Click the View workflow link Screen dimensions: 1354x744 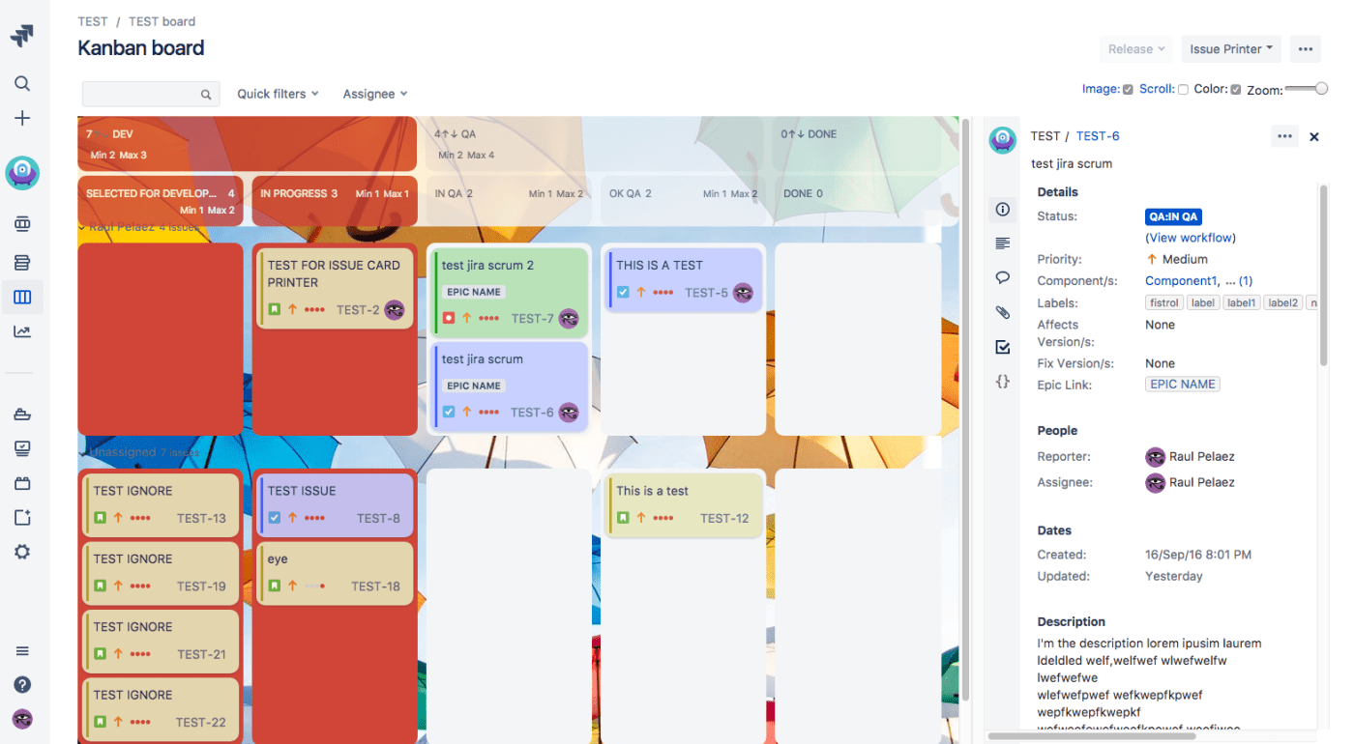tap(1191, 238)
